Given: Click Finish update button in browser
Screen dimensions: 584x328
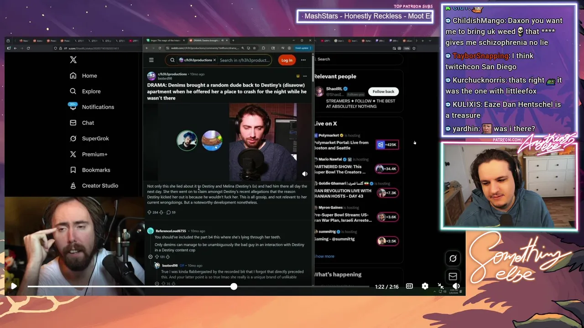Looking at the screenshot, I should point(302,48).
